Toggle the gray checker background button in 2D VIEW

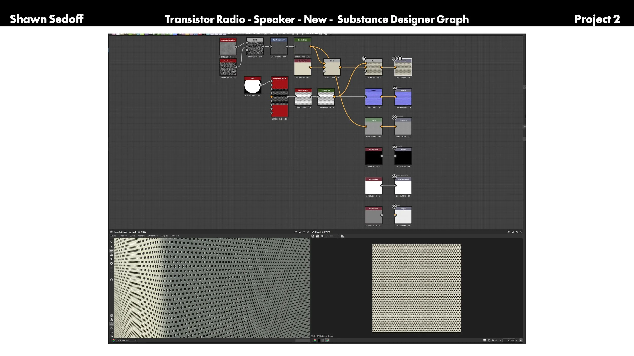323,340
